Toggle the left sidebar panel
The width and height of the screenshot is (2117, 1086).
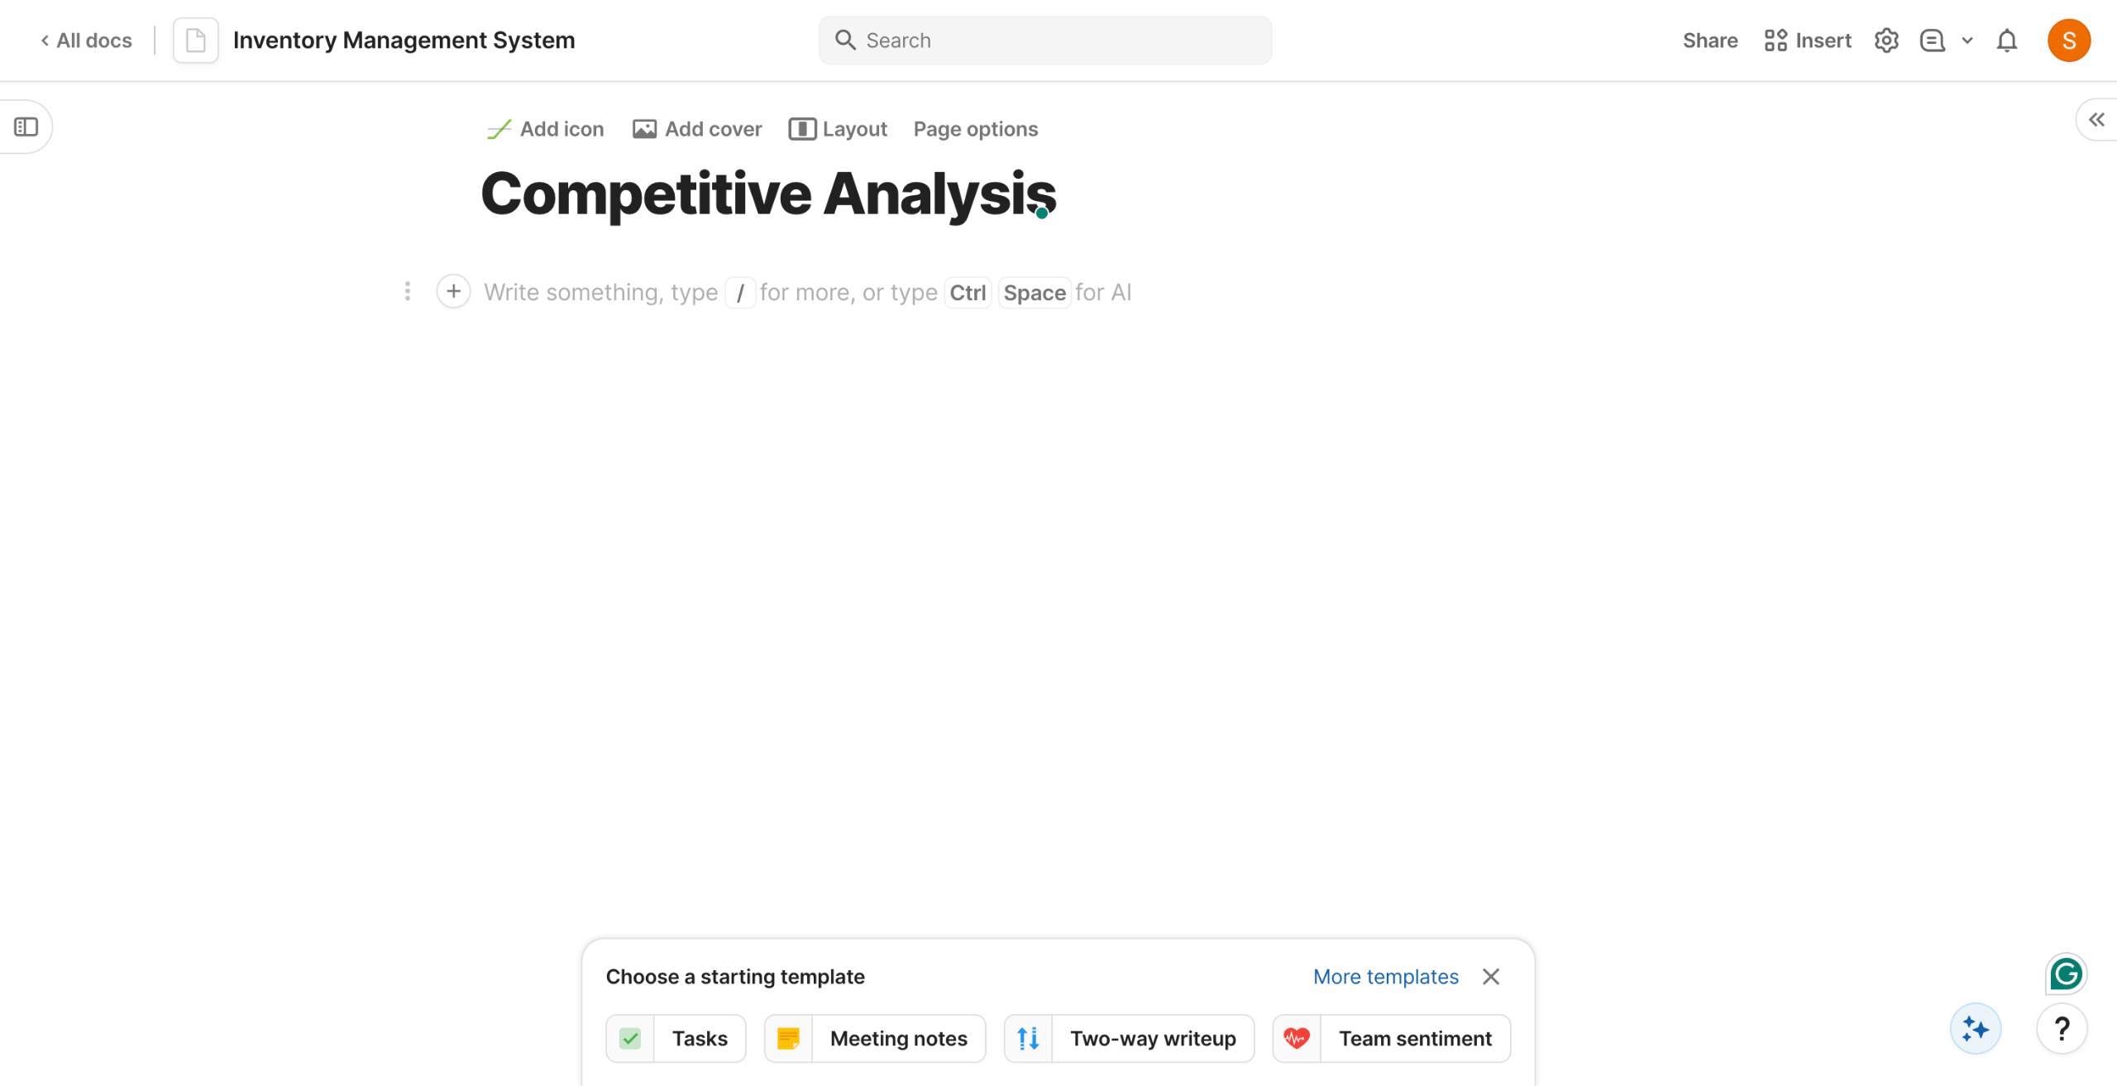click(x=26, y=127)
